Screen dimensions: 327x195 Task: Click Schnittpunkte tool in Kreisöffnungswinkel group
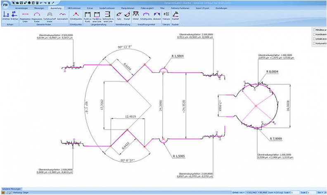pyautogui.click(x=146, y=16)
